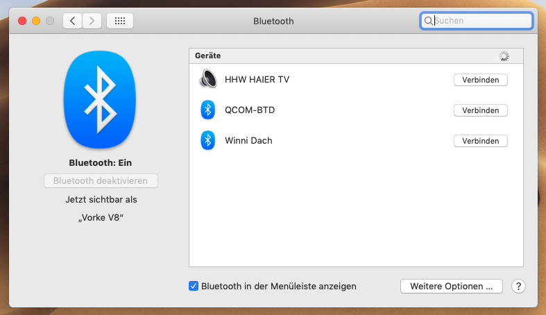The image size is (546, 315).
Task: Click the Bluetooth icon beside Winni Dach
Action: coord(207,140)
